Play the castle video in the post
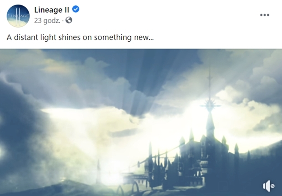Image resolution: width=282 pixels, height=196 pixels. (141, 122)
